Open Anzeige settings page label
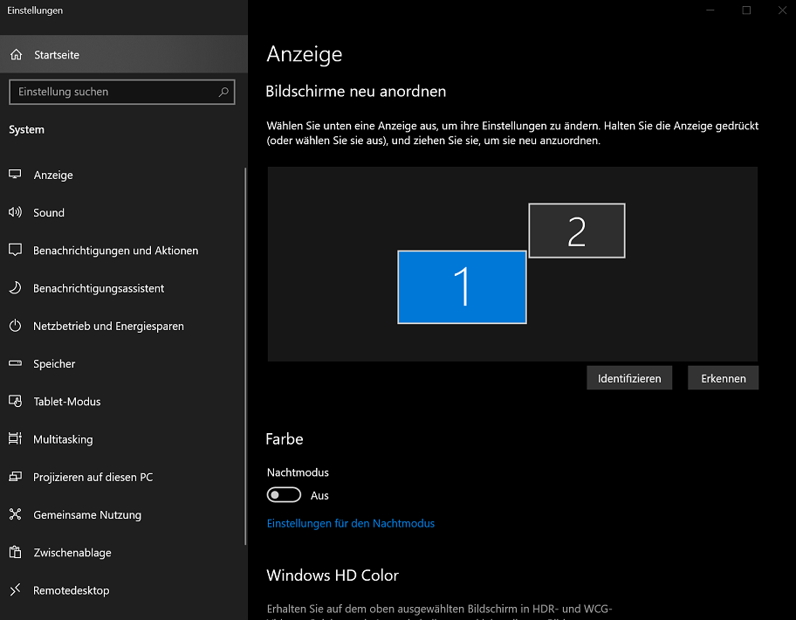796x620 pixels. tap(53, 176)
